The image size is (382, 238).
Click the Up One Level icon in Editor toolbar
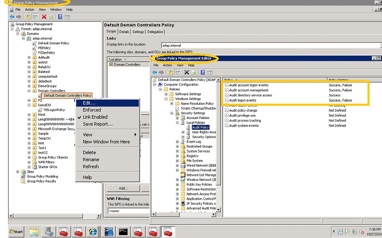point(171,72)
